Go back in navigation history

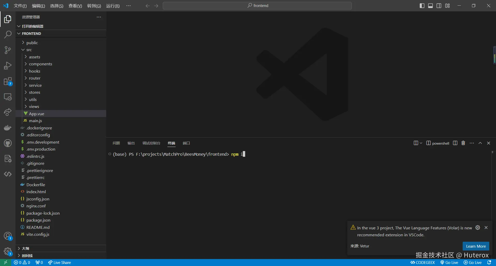pyautogui.click(x=148, y=6)
